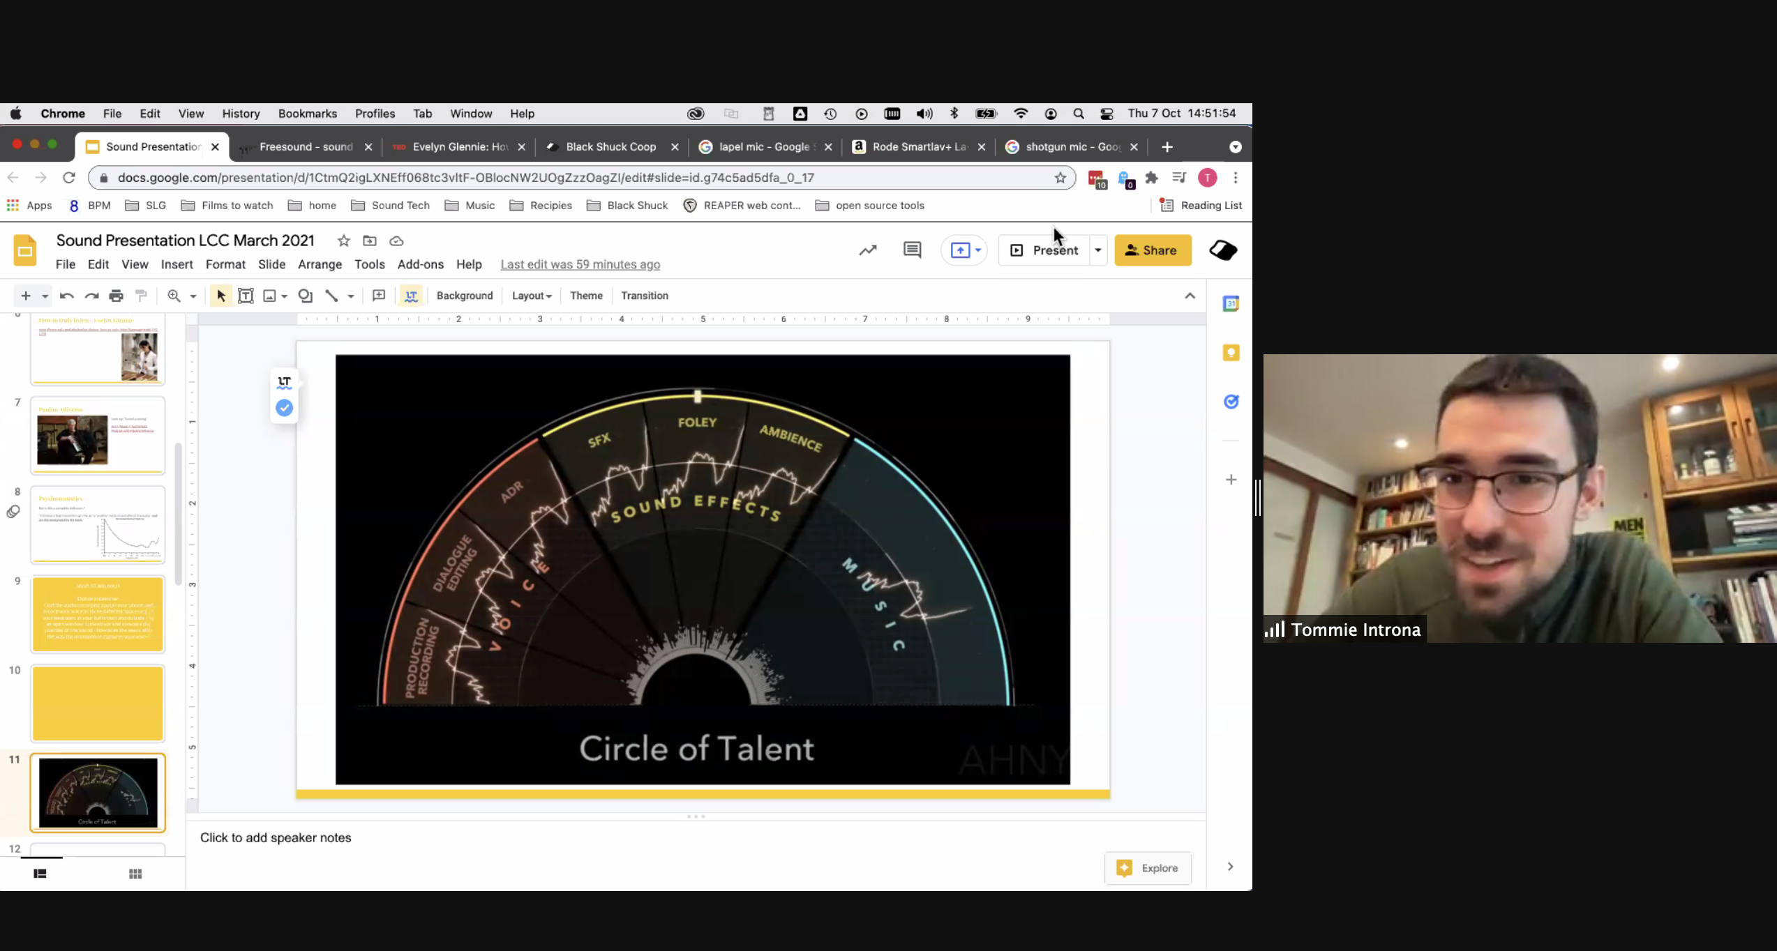The height and width of the screenshot is (951, 1777).
Task: Switch to grid view of slides
Action: click(135, 874)
